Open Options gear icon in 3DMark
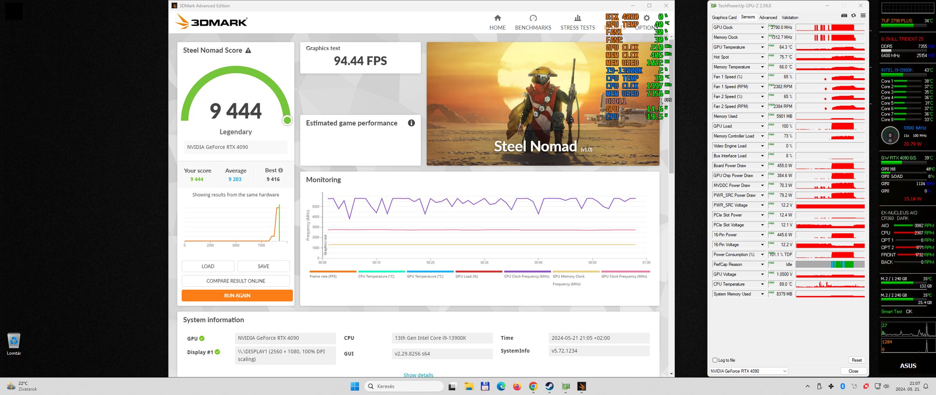This screenshot has height=395, width=936. pos(647,18)
